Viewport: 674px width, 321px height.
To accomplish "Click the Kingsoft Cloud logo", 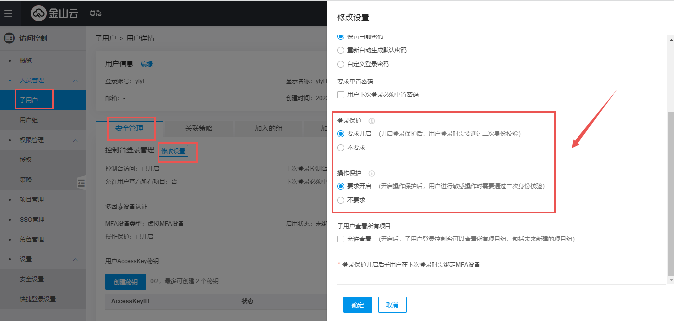I will tap(55, 13).
